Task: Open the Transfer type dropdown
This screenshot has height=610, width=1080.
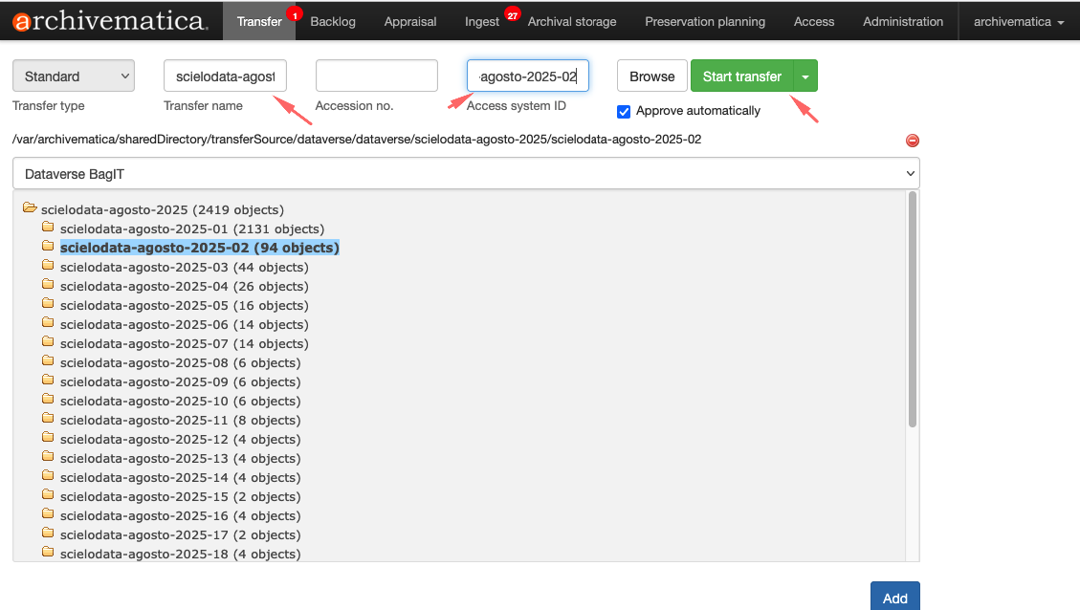Action: click(x=74, y=76)
